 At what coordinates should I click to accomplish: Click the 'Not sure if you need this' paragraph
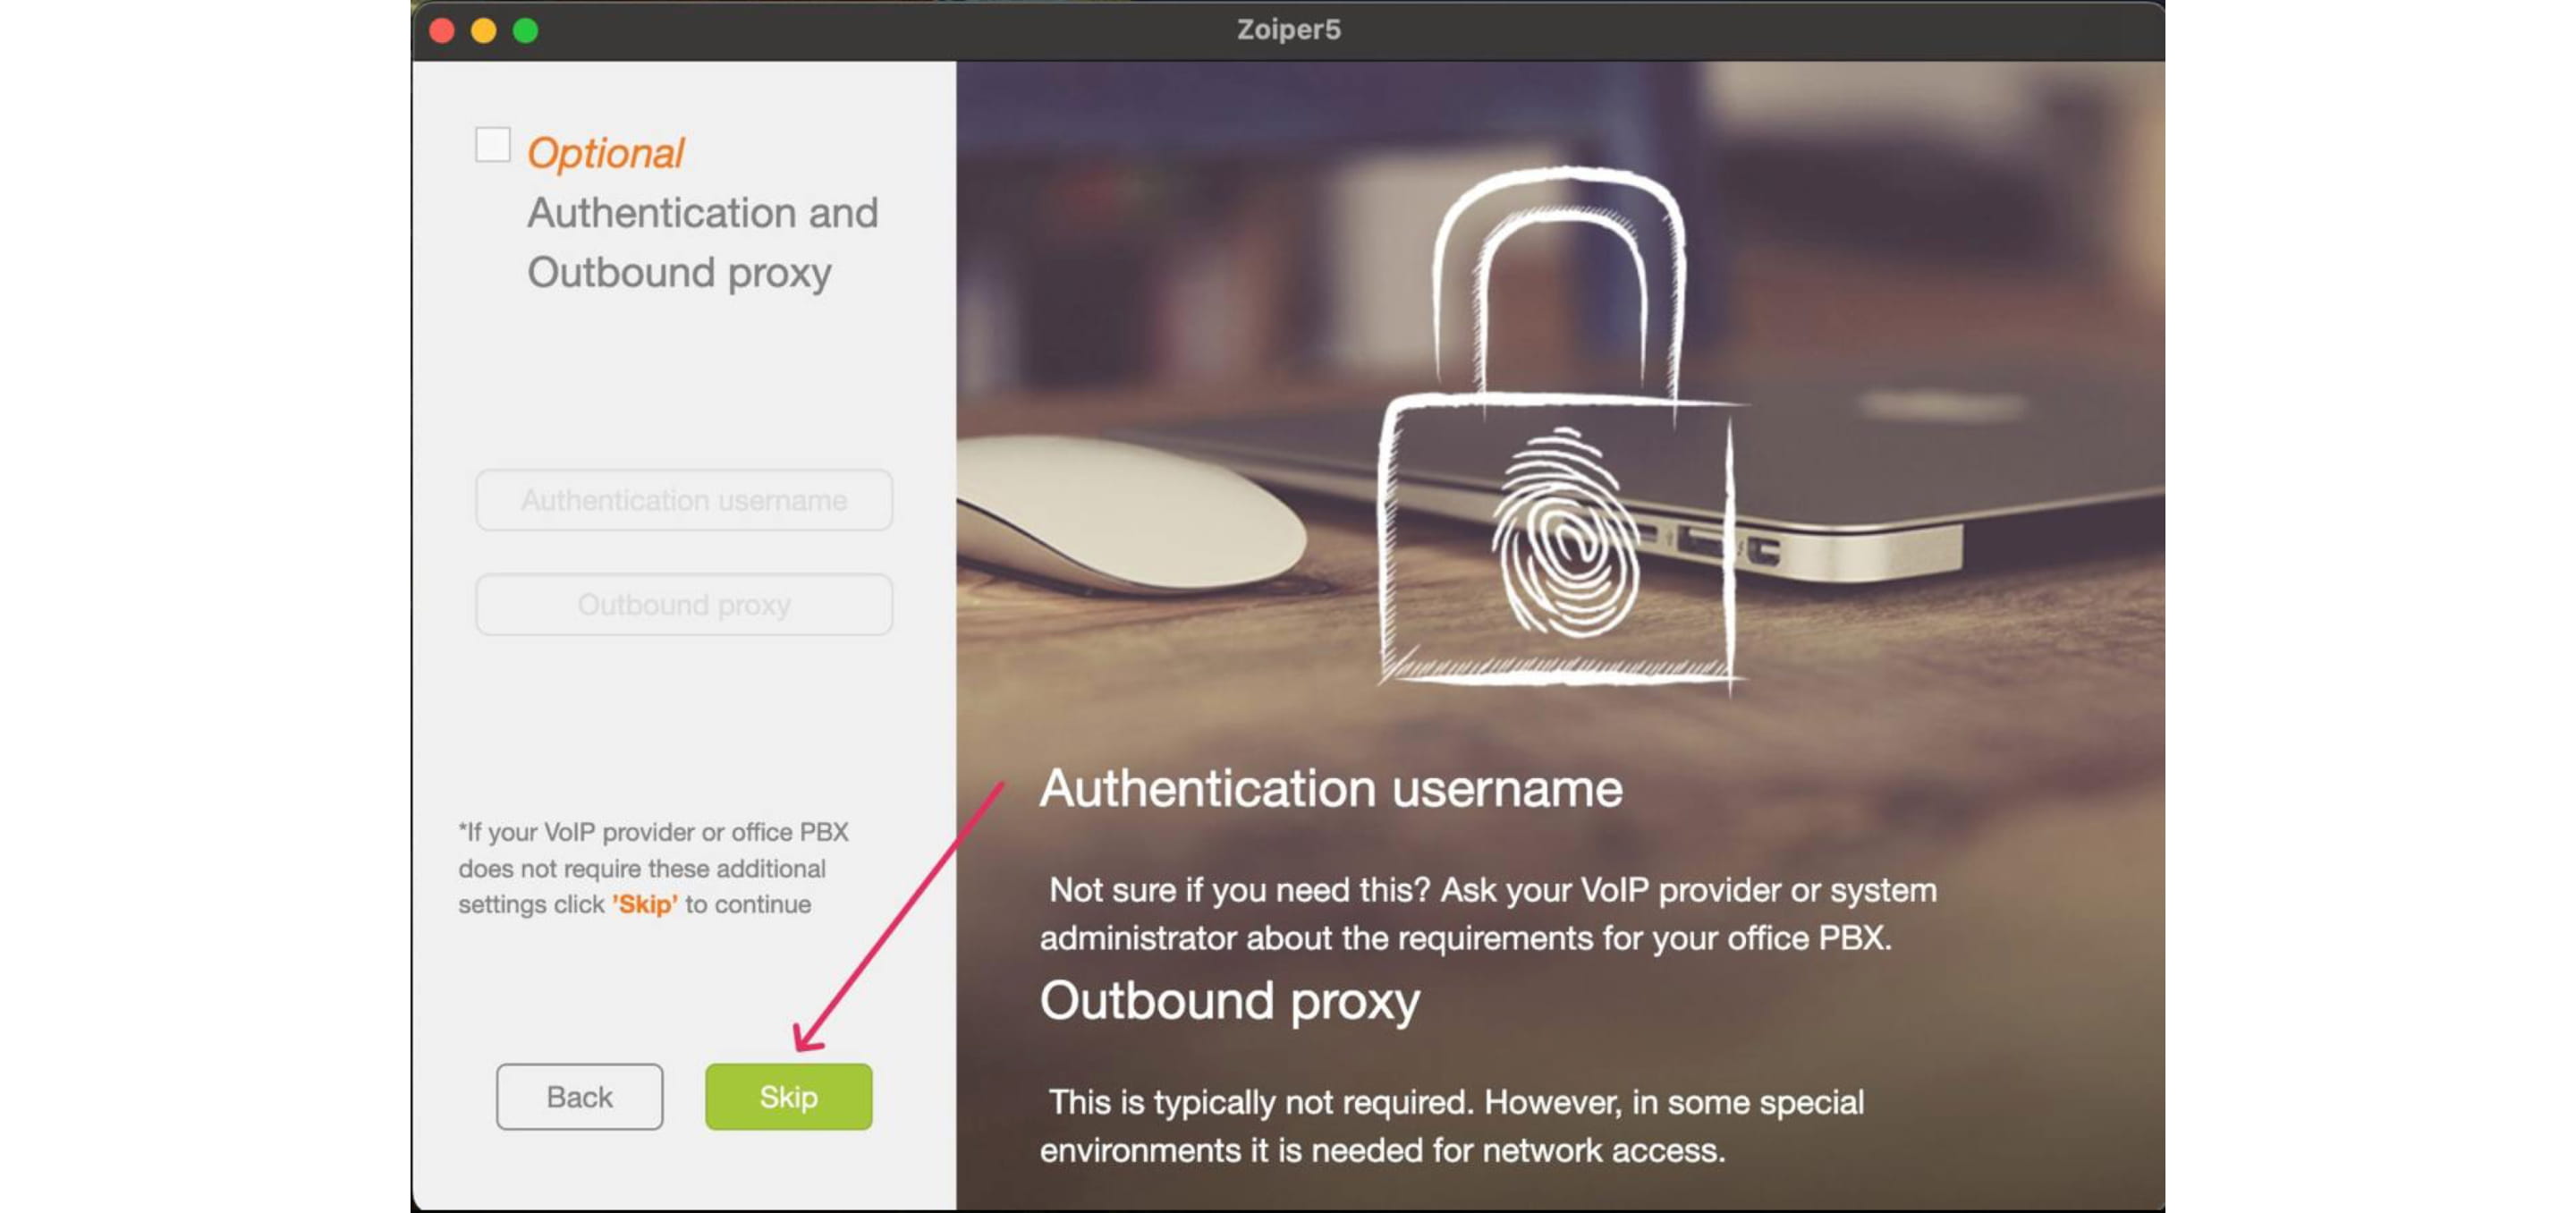click(x=1488, y=914)
